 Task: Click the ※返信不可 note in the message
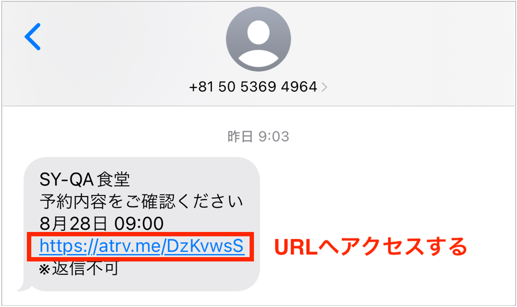tap(79, 268)
